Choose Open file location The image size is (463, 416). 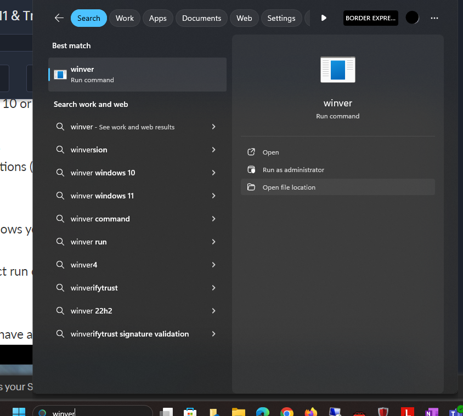338,187
